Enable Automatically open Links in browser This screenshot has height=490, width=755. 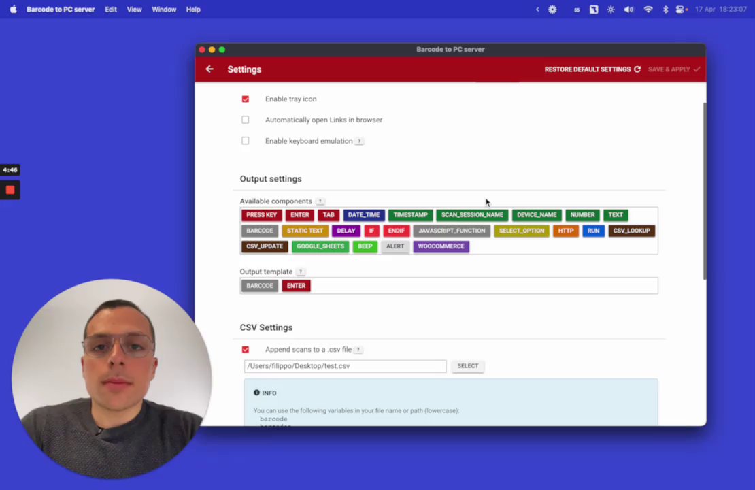click(246, 120)
